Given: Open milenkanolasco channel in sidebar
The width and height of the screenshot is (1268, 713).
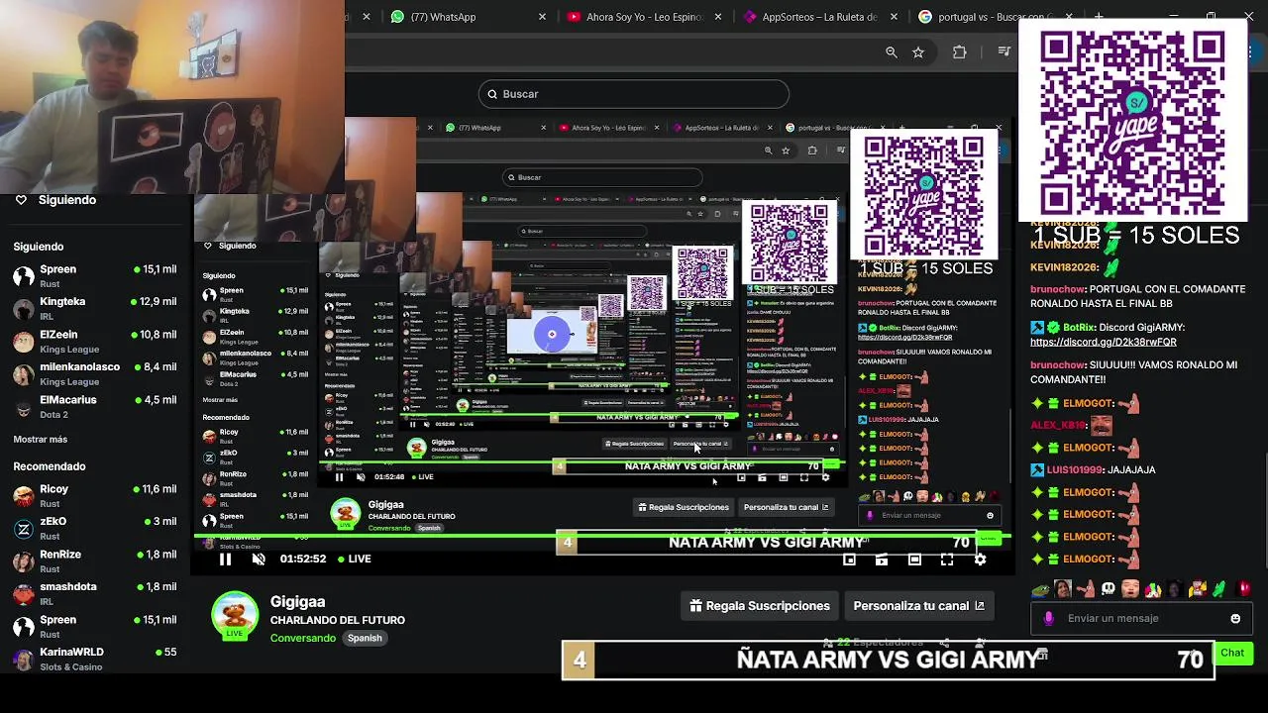Looking at the screenshot, I should point(95,373).
